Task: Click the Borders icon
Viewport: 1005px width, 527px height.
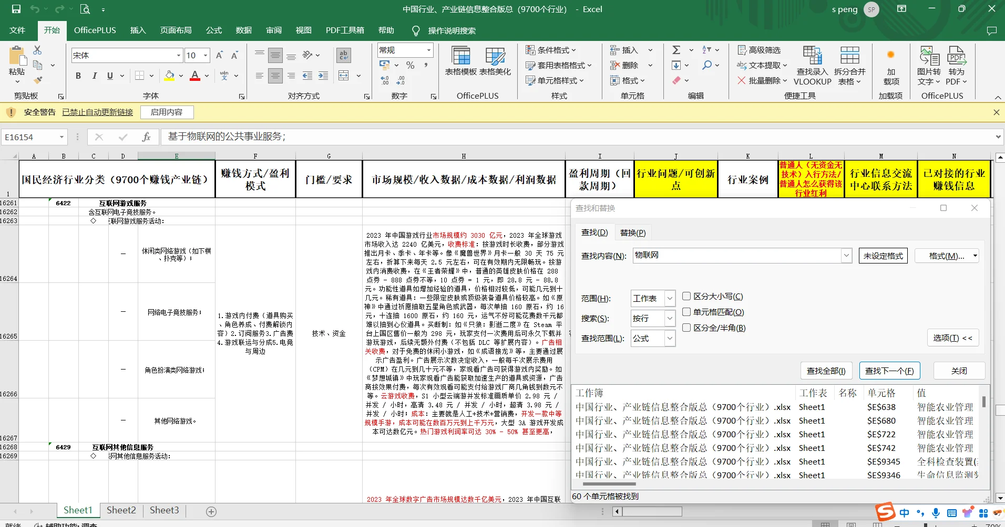Action: click(139, 76)
